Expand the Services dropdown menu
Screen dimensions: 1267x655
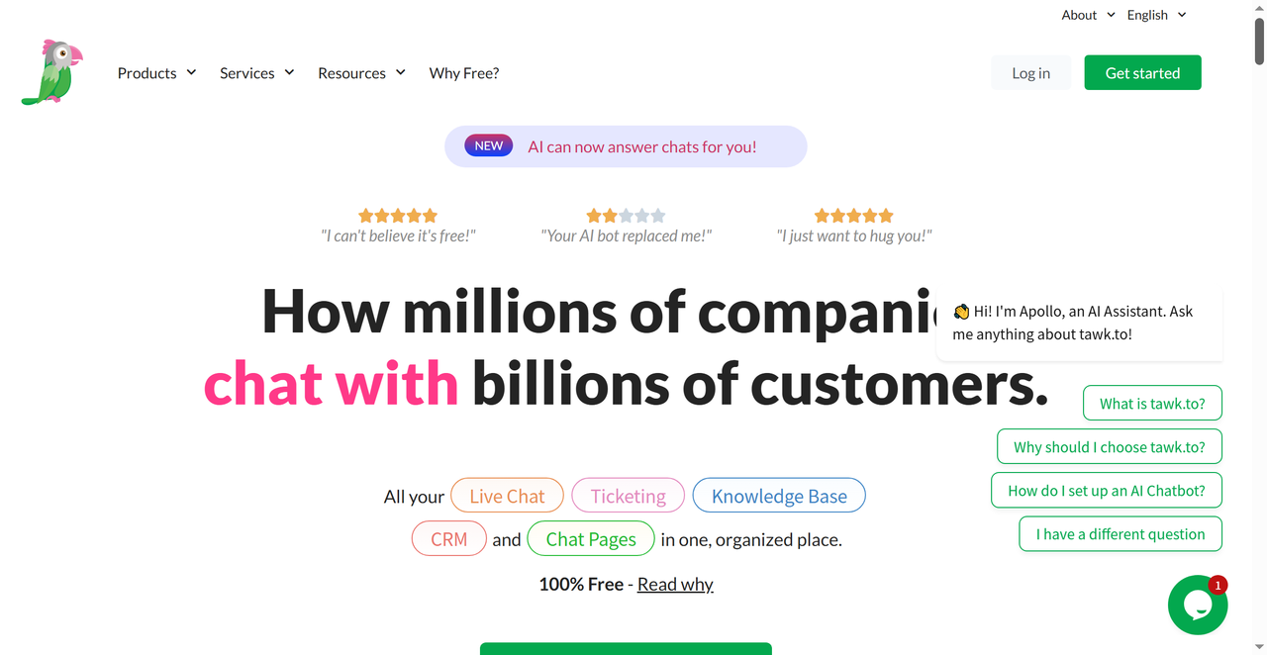point(257,73)
